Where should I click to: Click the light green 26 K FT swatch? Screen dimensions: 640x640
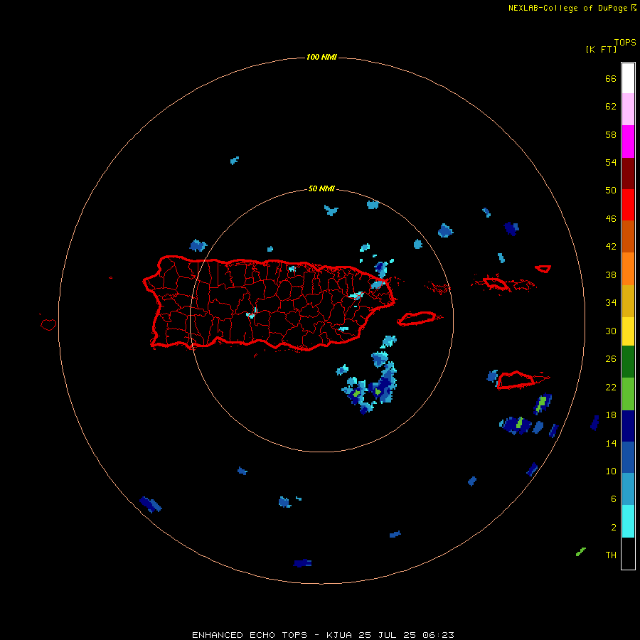coord(628,394)
